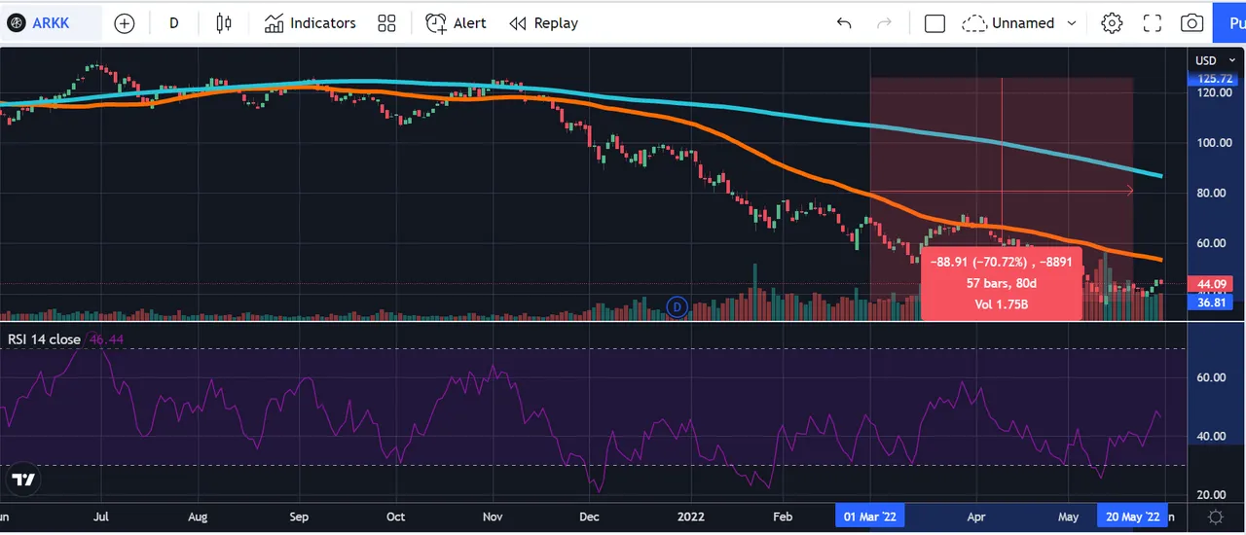Click the 100.00 price axis label
The width and height of the screenshot is (1246, 535).
click(x=1214, y=143)
